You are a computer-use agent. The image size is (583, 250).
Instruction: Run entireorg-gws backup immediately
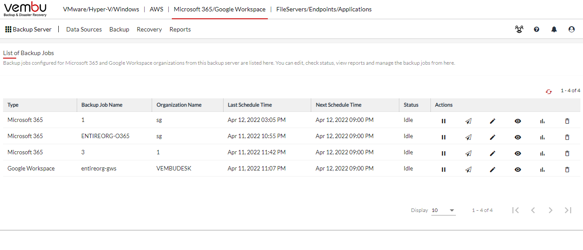[x=468, y=170]
